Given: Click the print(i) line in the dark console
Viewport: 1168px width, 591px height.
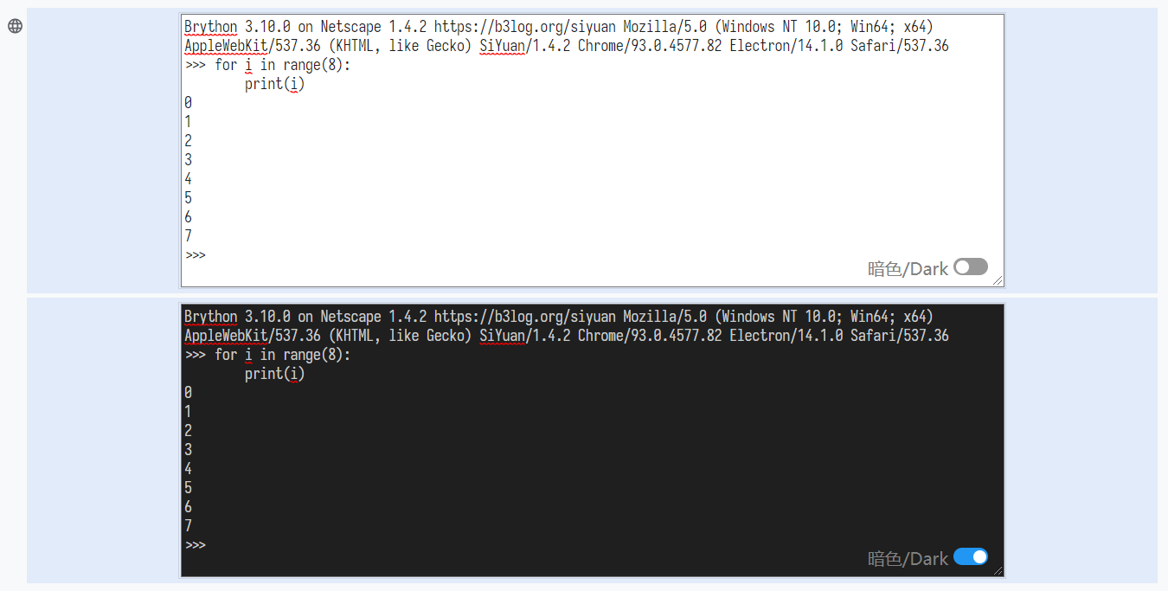Looking at the screenshot, I should 273,373.
